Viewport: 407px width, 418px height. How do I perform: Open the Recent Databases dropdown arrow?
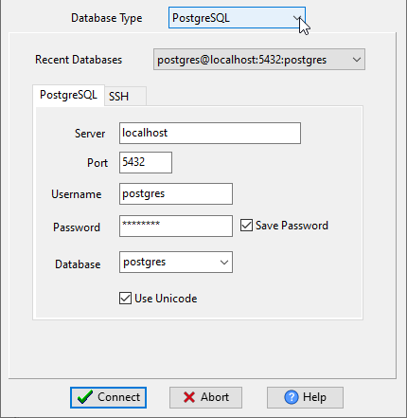pyautogui.click(x=357, y=60)
